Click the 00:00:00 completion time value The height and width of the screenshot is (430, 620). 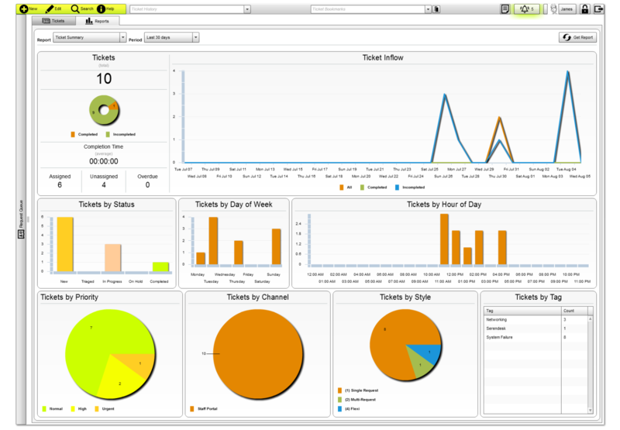coord(104,161)
